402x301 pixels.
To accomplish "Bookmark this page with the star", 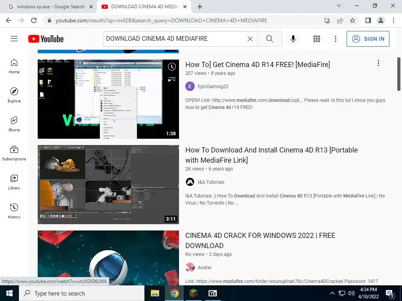I will pos(353,20).
